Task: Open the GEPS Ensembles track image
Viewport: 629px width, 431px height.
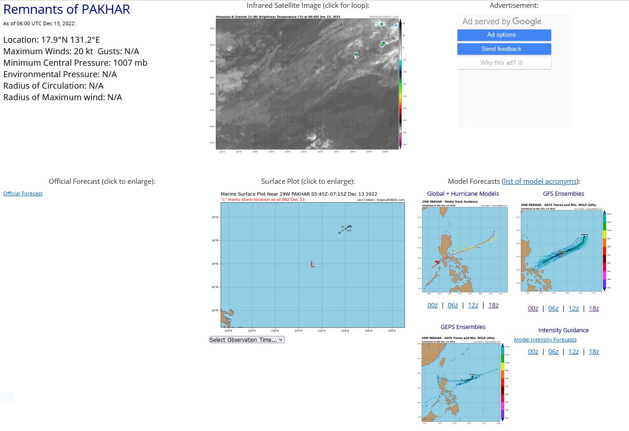Action: pyautogui.click(x=463, y=379)
